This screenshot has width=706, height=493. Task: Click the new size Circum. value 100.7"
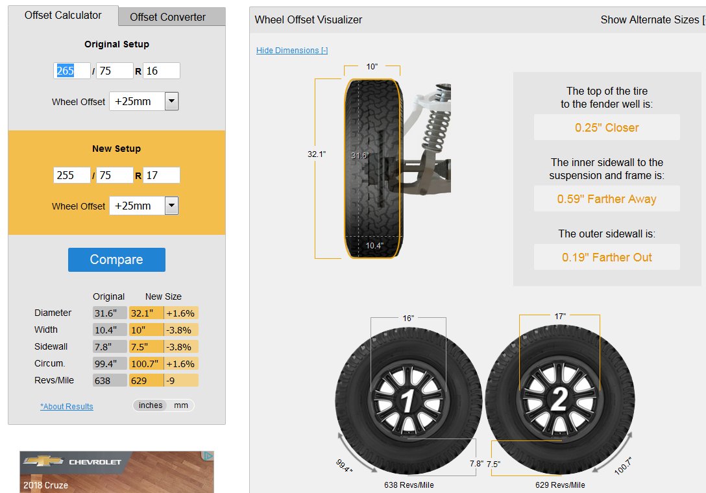pyautogui.click(x=147, y=364)
